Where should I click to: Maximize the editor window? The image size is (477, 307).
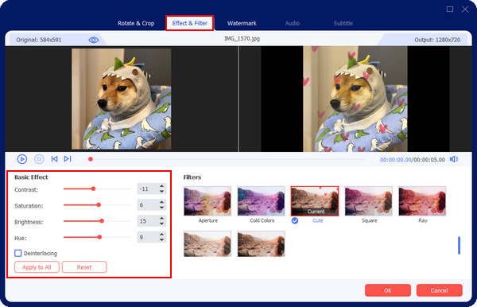click(450, 9)
